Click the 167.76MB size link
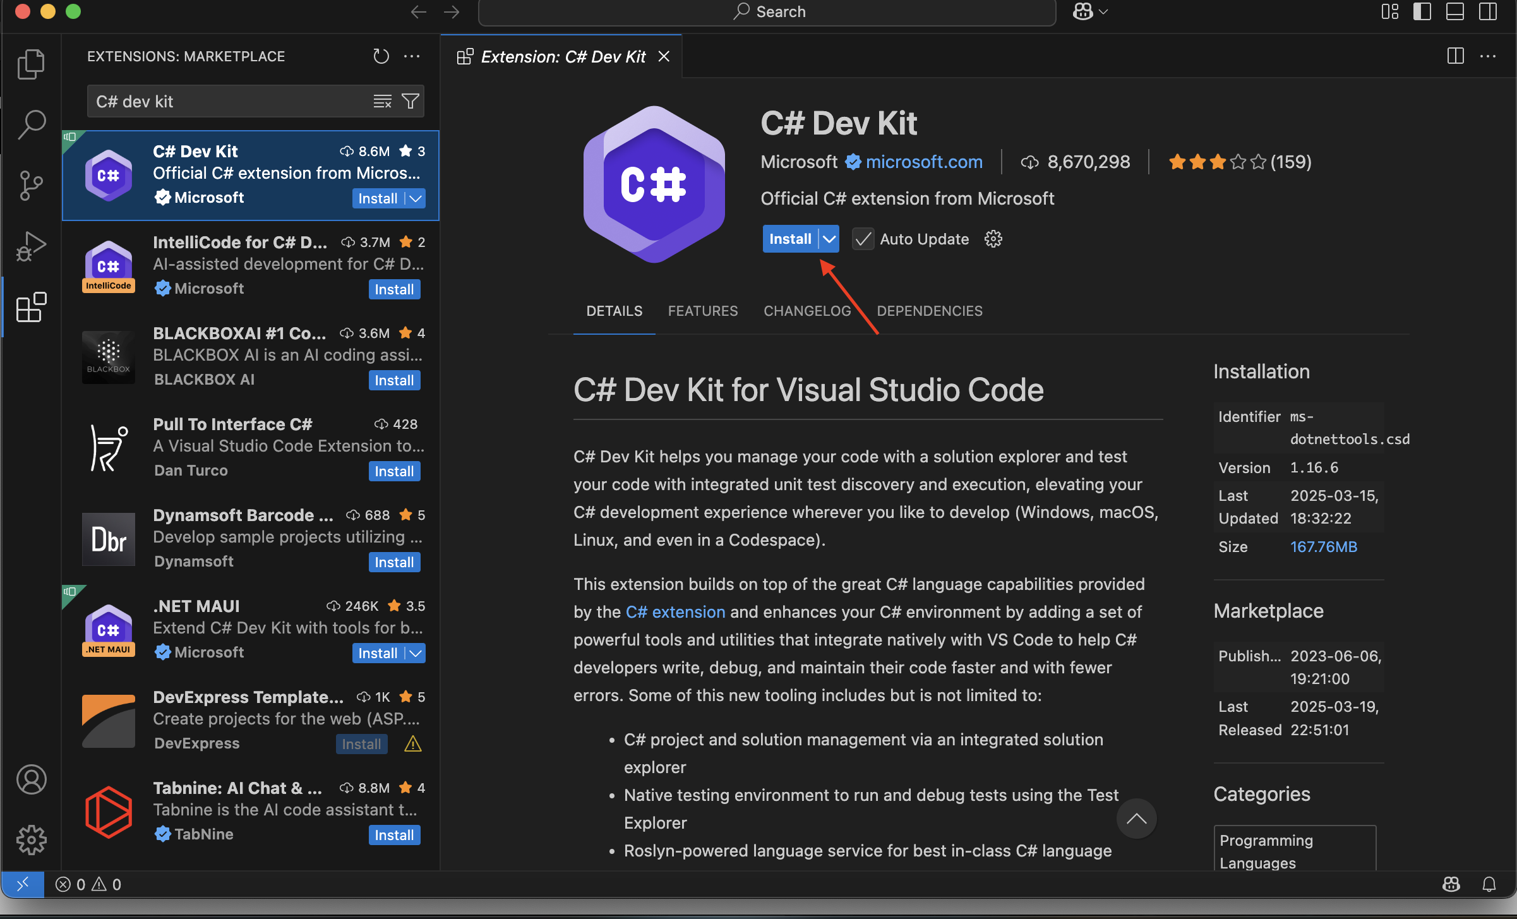This screenshot has width=1517, height=919. (x=1324, y=547)
